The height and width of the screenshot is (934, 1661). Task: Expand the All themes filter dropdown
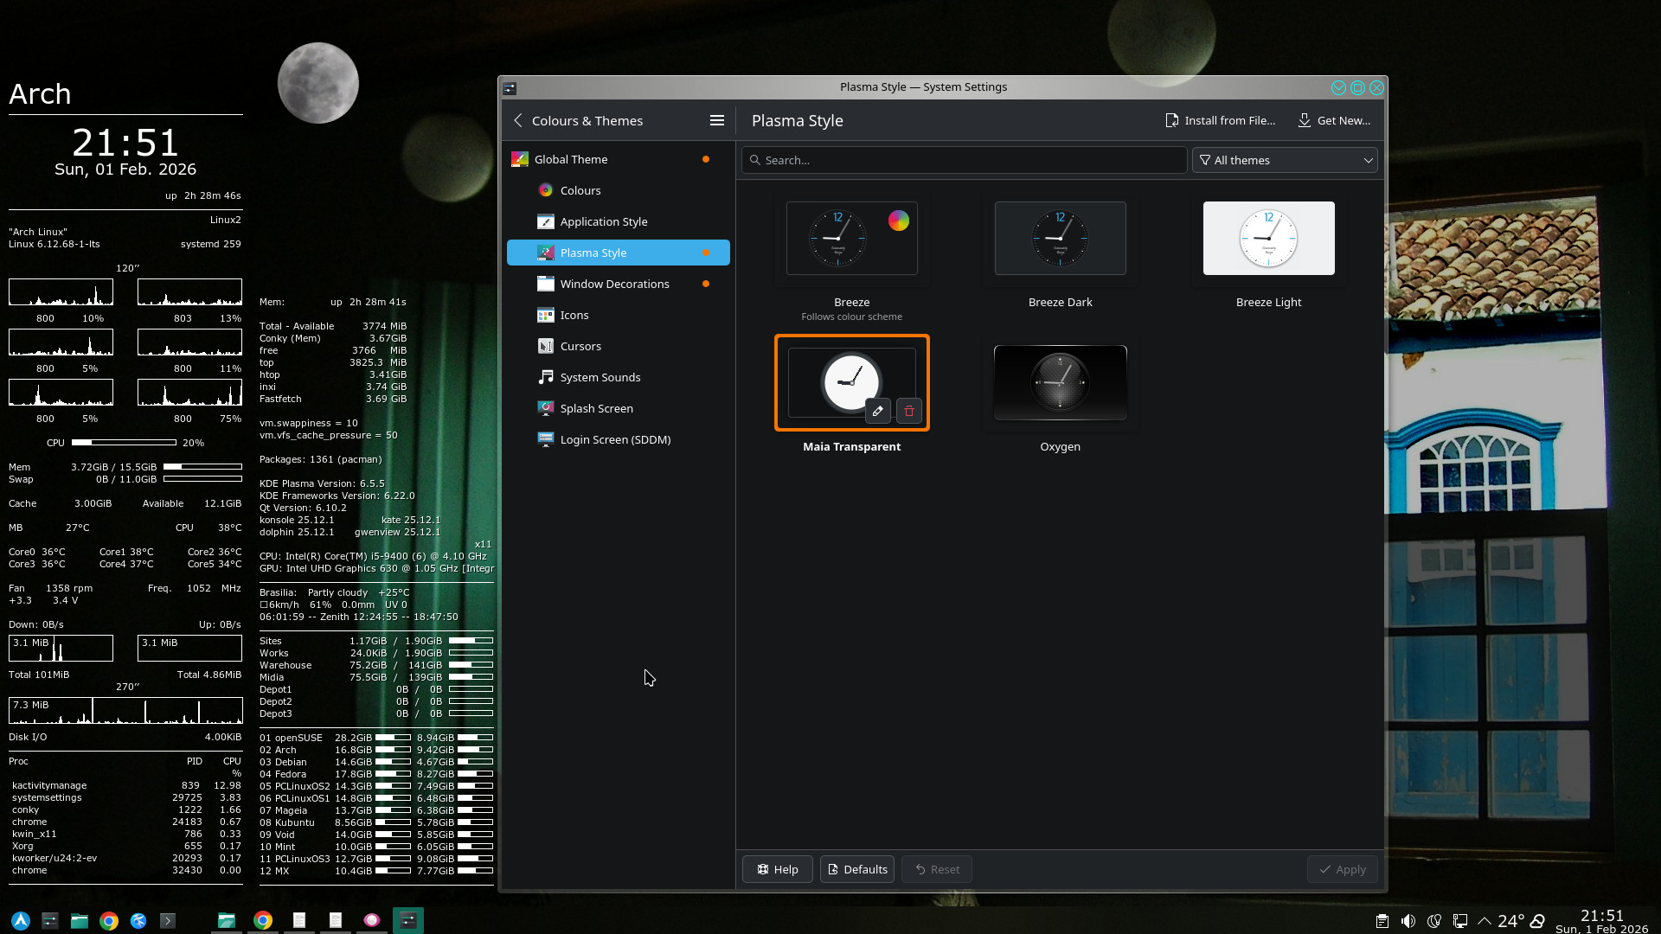pos(1284,161)
